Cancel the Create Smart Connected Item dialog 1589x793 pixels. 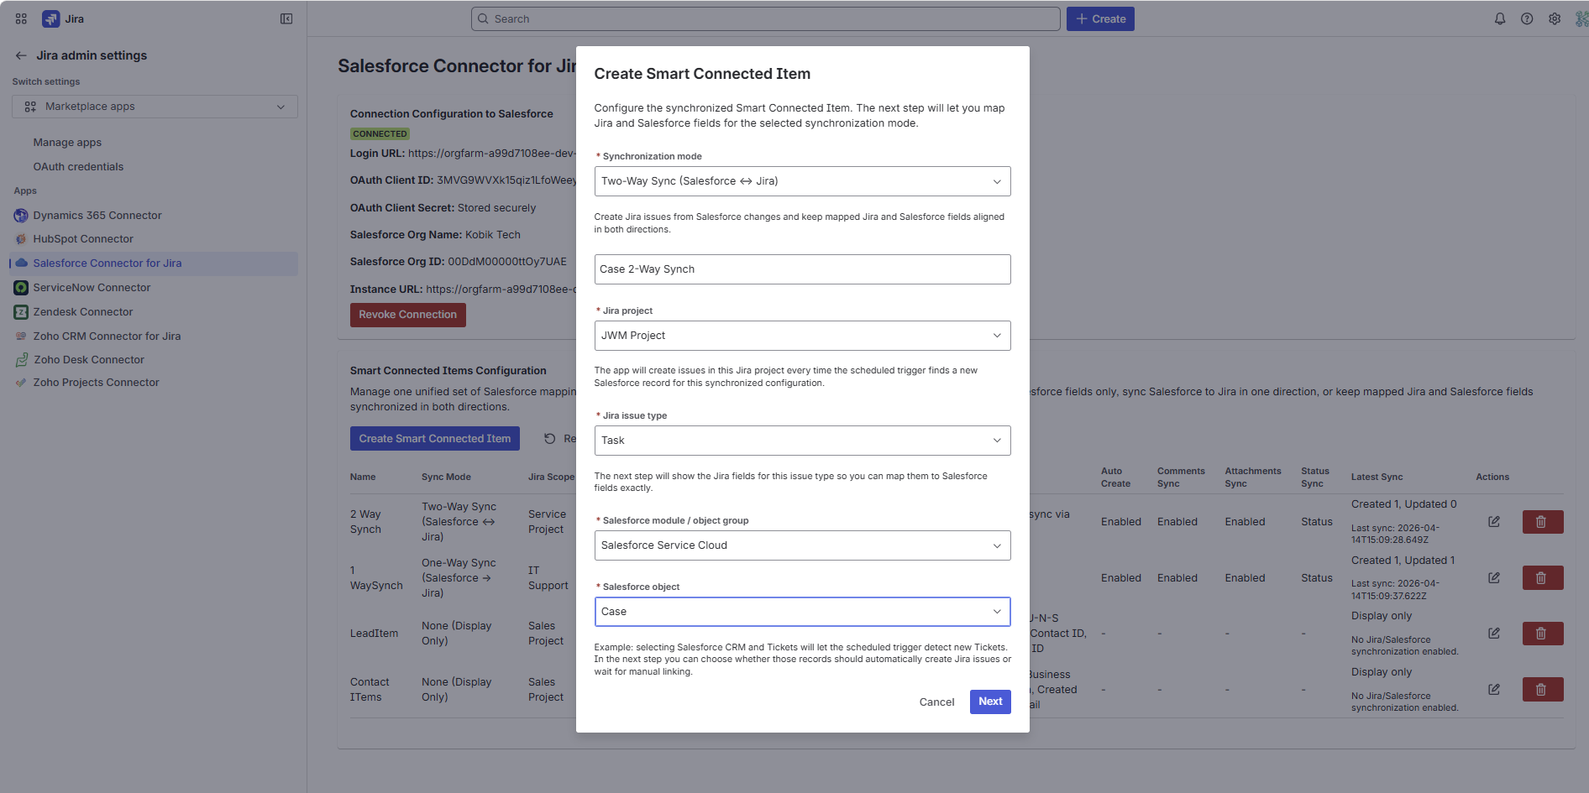point(936,702)
